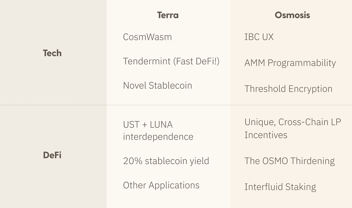Viewport: 352px width, 208px height.
Task: Click the dotted divider between Tech and DeFi
Action: pyautogui.click(x=176, y=105)
